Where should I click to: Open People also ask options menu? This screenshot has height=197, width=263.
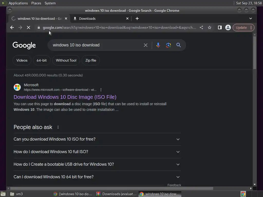coord(58,127)
